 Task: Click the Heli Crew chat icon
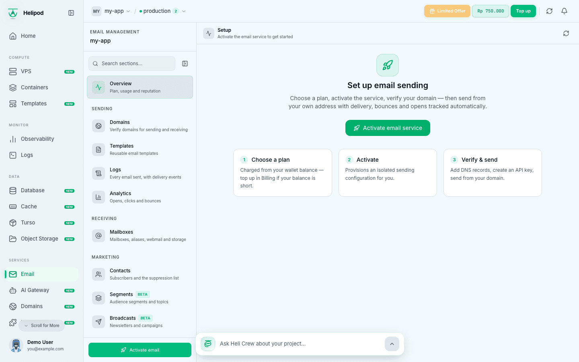pyautogui.click(x=208, y=344)
